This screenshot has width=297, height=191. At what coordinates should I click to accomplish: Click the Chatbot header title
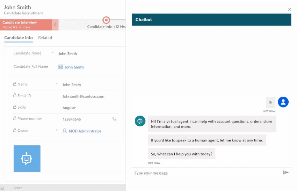[144, 20]
